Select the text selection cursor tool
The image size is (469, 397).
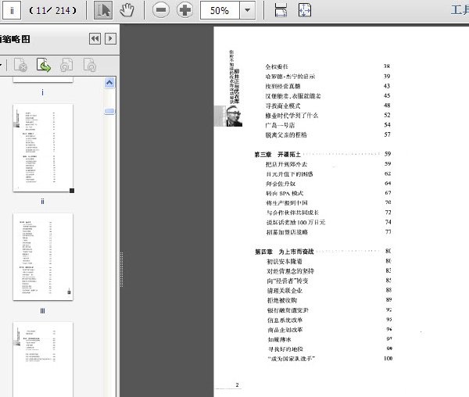point(103,10)
